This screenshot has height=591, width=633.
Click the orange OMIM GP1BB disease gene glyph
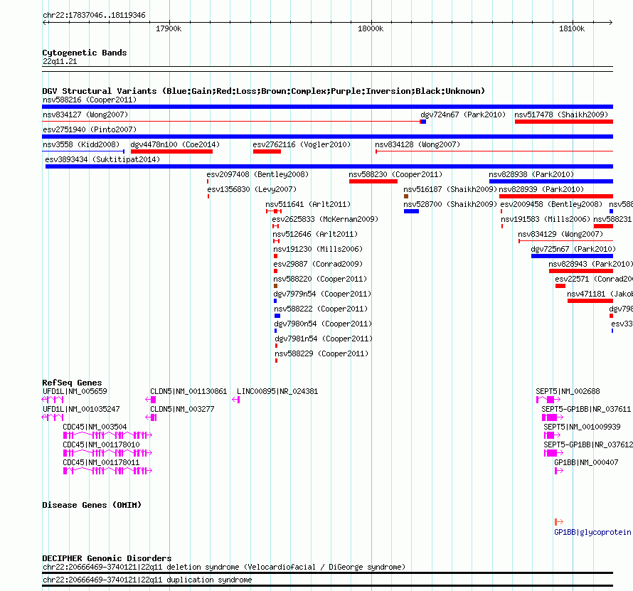[x=559, y=522]
